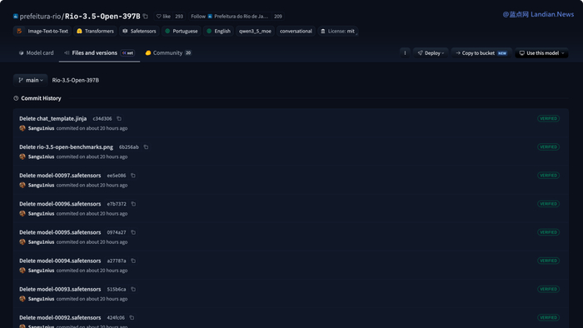
Task: Copy commit hash 0974a27
Action: point(133,232)
